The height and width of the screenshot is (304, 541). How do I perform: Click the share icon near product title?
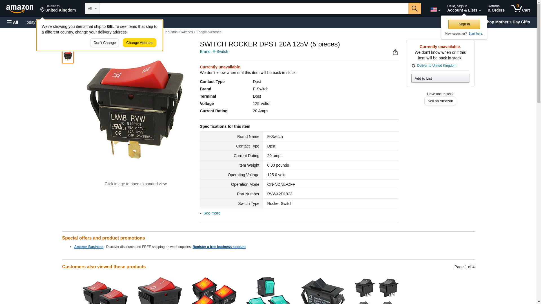(x=395, y=52)
